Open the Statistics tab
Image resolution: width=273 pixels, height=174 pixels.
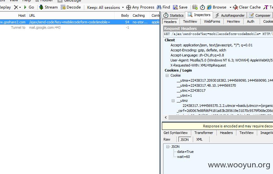tap(174, 15)
